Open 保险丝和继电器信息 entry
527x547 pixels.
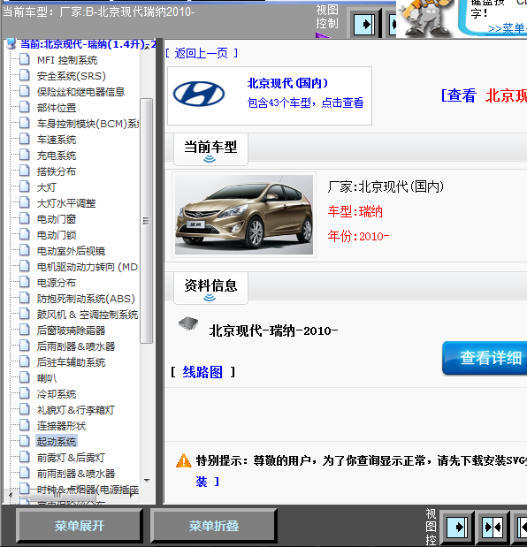(80, 92)
